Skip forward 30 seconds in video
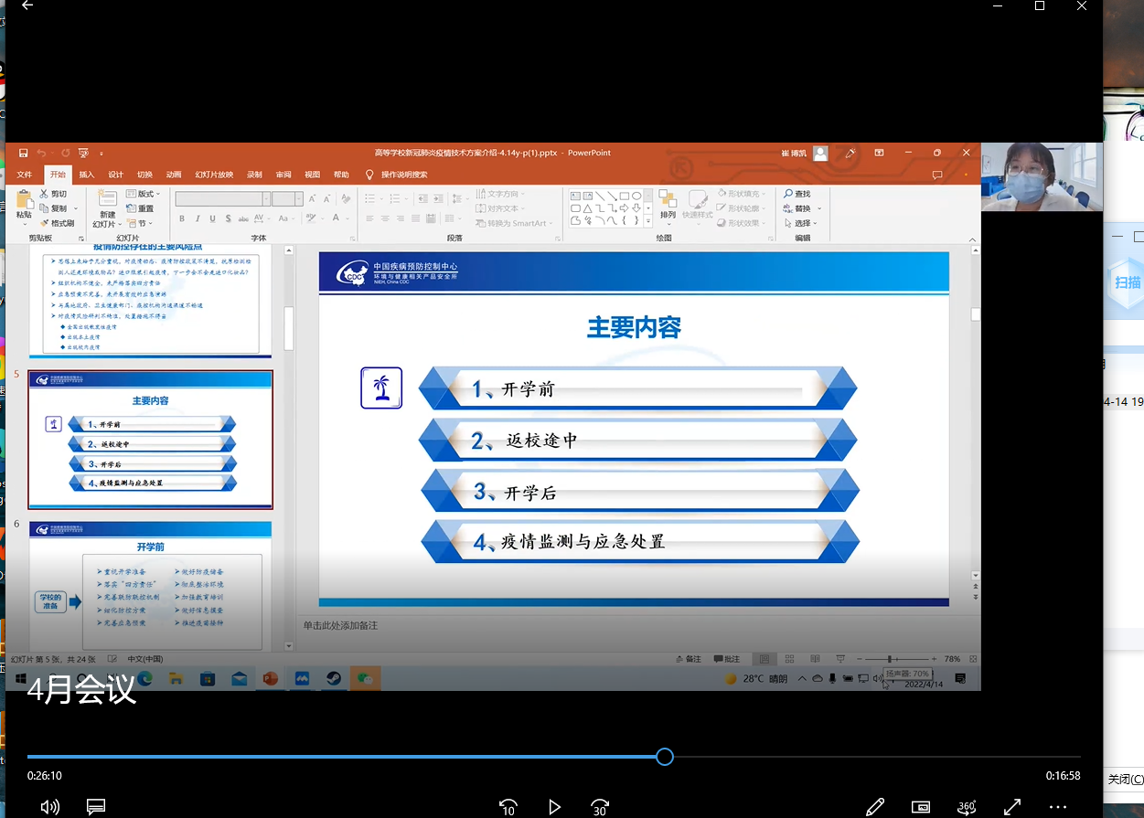Image resolution: width=1144 pixels, height=818 pixels. (x=600, y=806)
